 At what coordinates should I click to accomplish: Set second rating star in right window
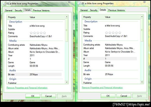[110, 33]
